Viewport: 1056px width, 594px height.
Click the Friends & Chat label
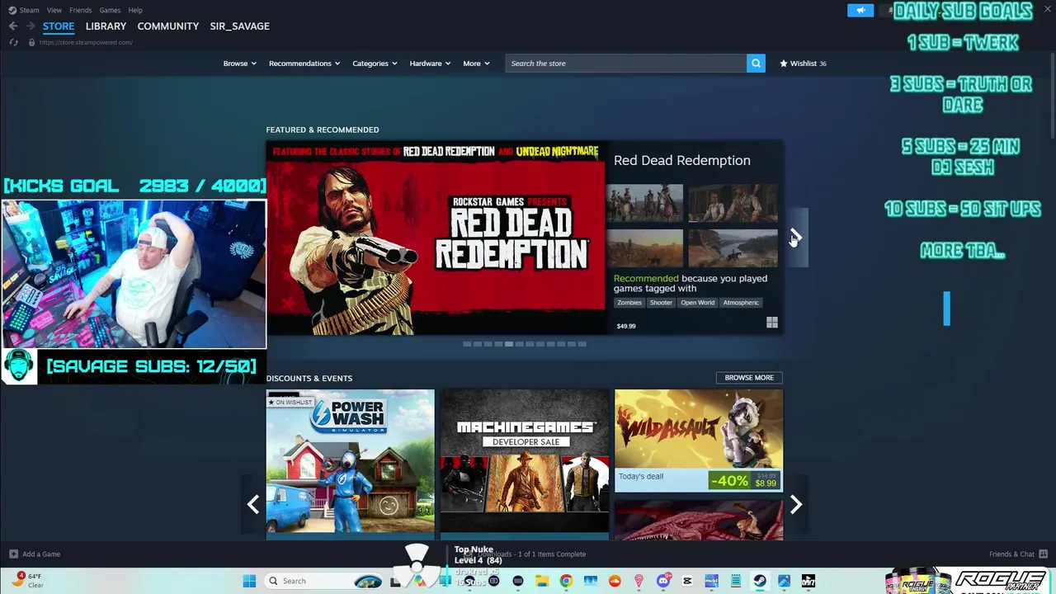click(x=1011, y=554)
